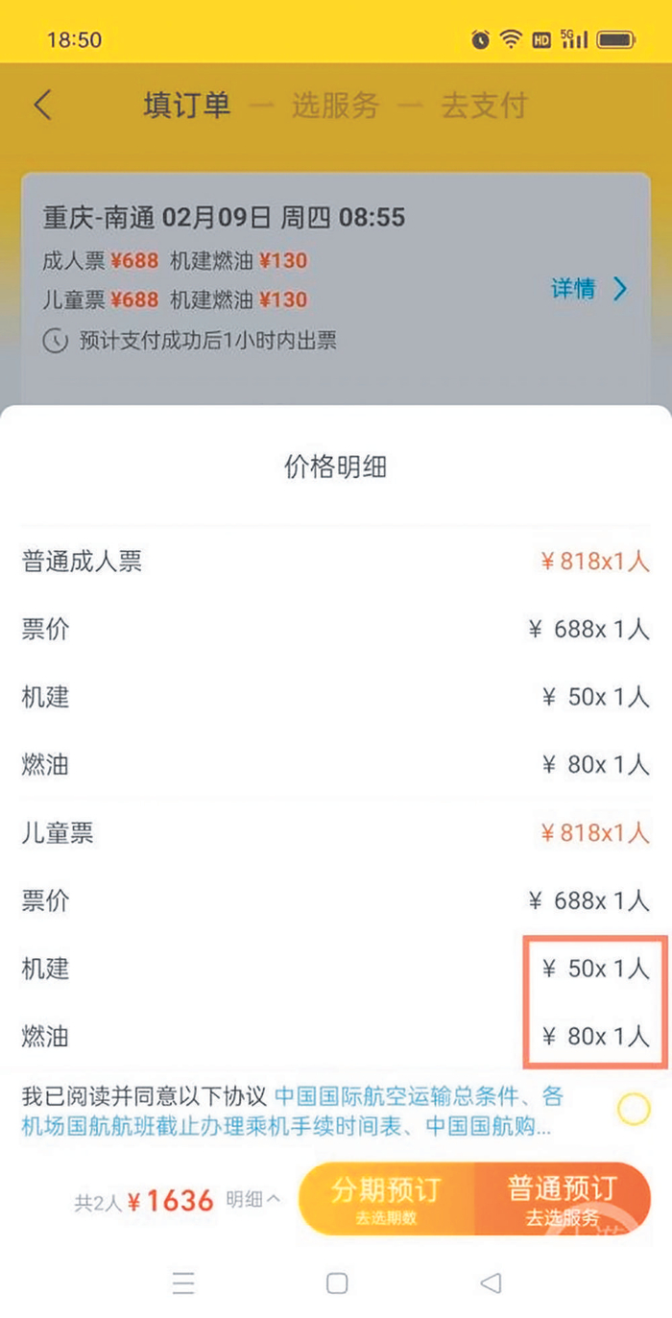The width and height of the screenshot is (672, 1318).
Task: Tap the clock icon beside ticketing notice
Action: coord(56,340)
